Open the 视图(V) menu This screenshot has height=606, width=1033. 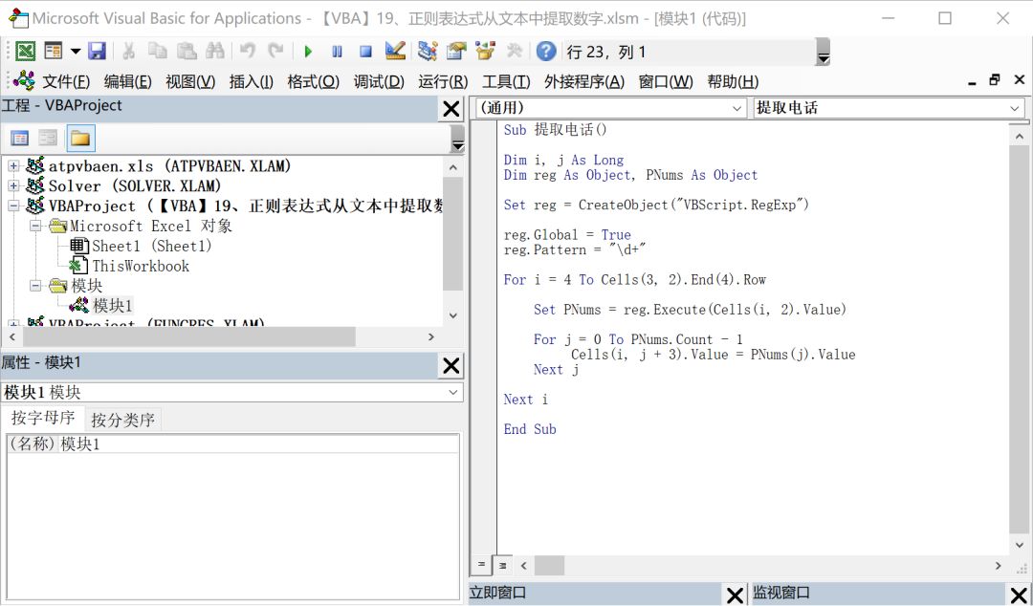coord(190,81)
